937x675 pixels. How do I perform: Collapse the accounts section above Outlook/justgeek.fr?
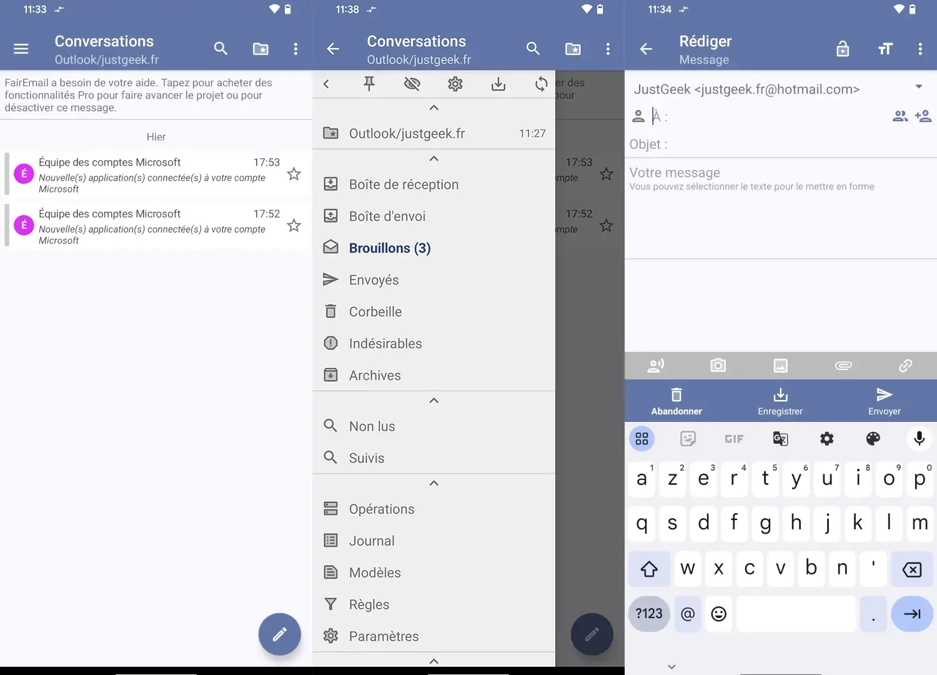pyautogui.click(x=434, y=107)
